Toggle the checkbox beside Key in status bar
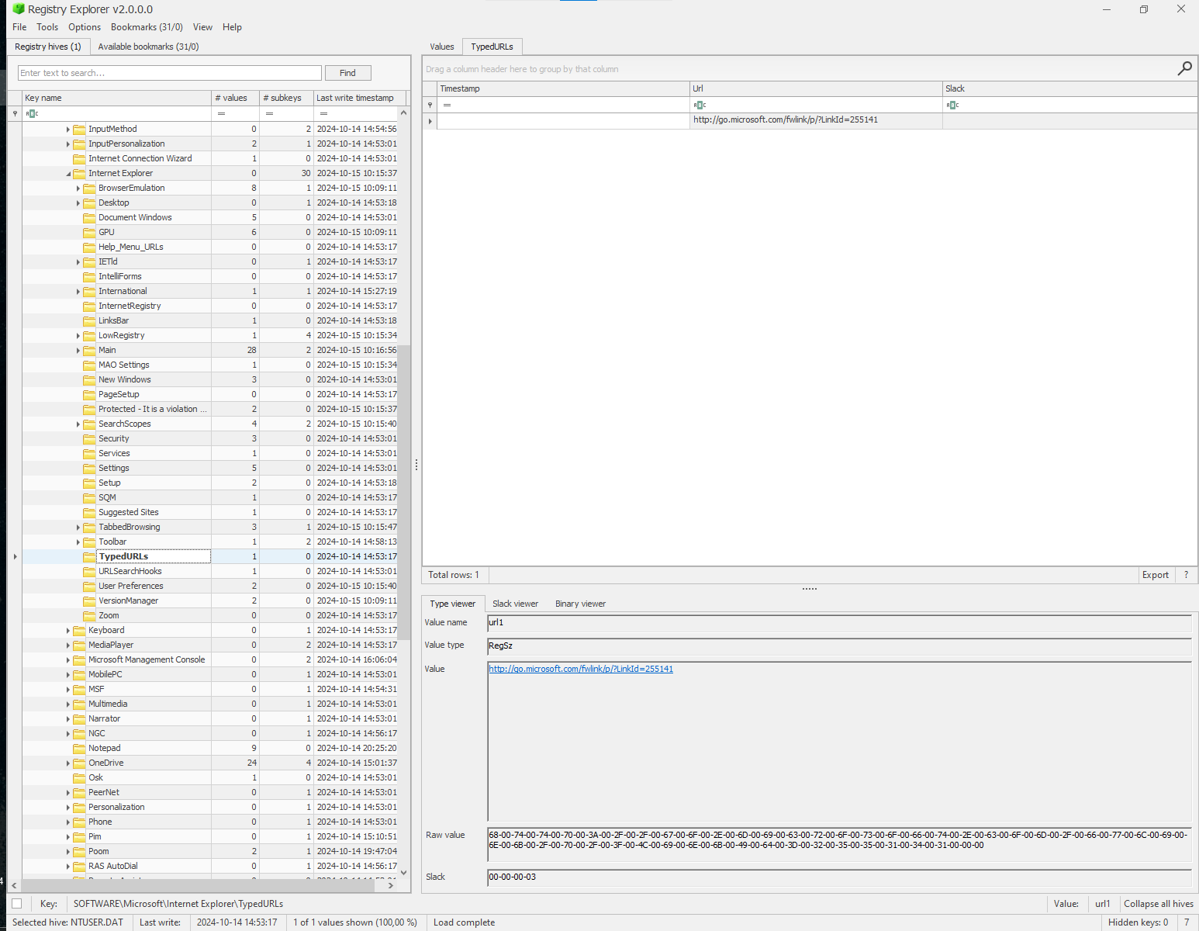This screenshot has height=931, width=1199. point(16,903)
